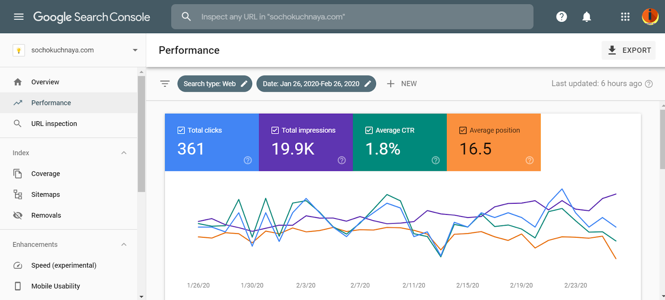Collapse the Enhancements section
The image size is (665, 300).
123,244
